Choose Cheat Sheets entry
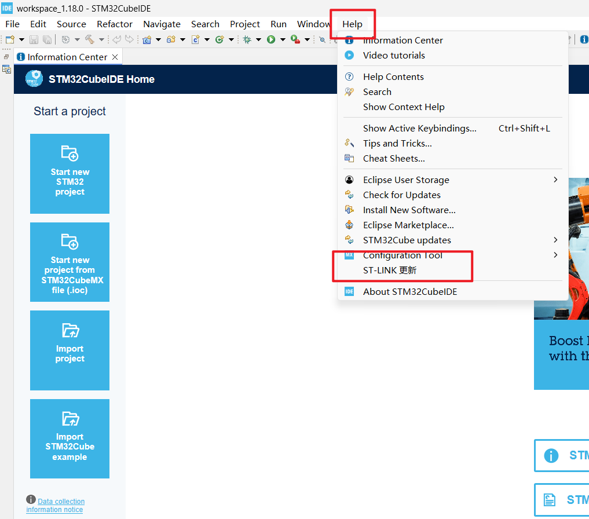 [x=453, y=158]
